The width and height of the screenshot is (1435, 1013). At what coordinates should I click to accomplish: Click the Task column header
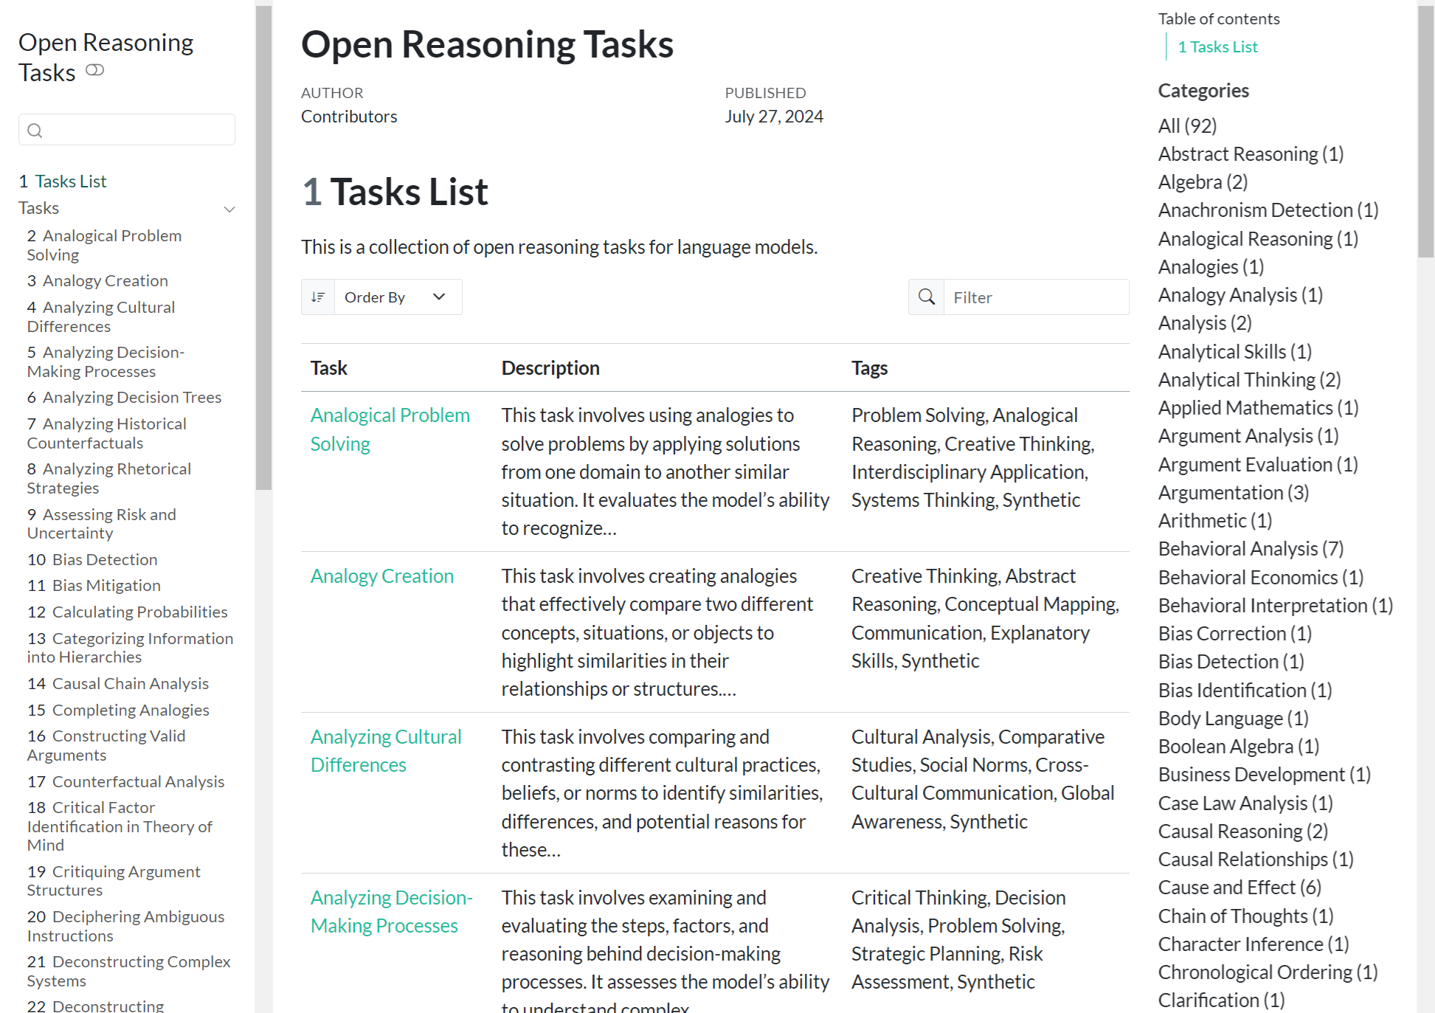(x=328, y=367)
